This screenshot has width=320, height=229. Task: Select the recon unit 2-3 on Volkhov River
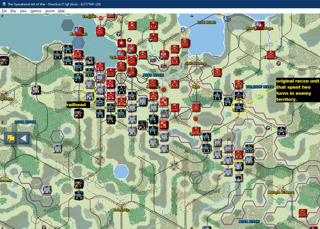point(238,107)
